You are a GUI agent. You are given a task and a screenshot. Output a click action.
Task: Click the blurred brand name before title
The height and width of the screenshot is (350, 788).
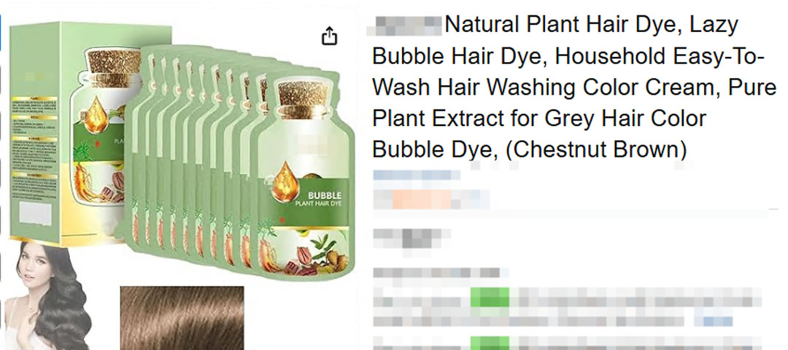click(404, 26)
